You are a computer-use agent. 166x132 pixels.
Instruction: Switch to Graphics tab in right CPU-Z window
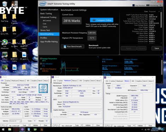pos(139,81)
